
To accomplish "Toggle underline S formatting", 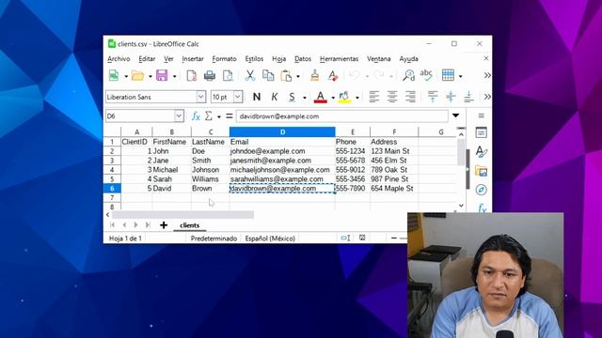I will pyautogui.click(x=292, y=97).
